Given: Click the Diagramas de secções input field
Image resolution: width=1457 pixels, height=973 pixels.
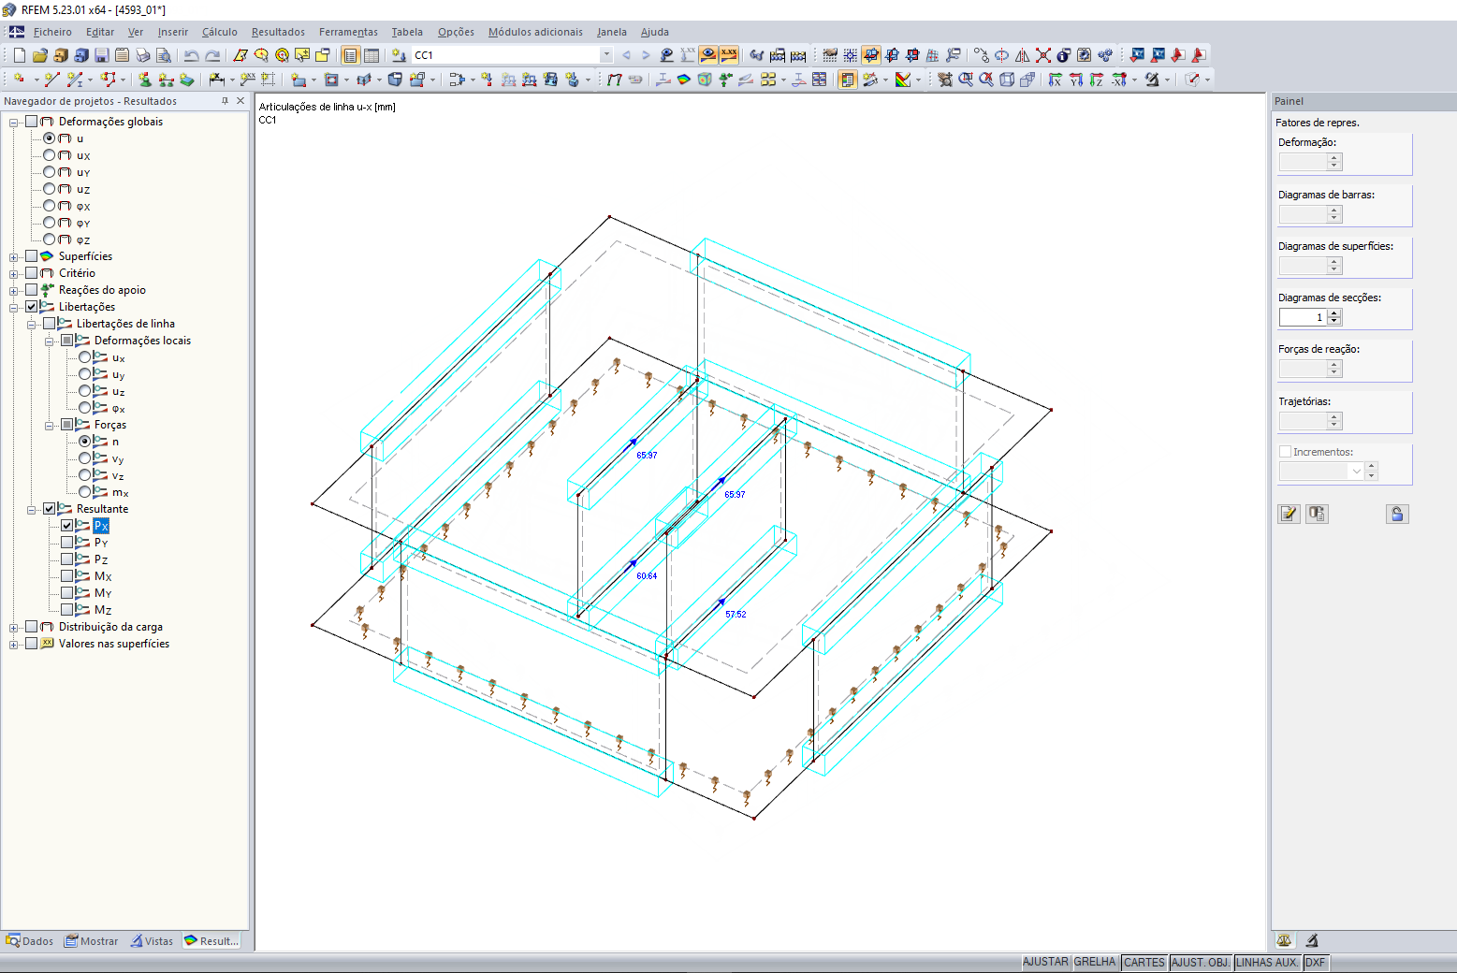Looking at the screenshot, I should (x=1303, y=317).
